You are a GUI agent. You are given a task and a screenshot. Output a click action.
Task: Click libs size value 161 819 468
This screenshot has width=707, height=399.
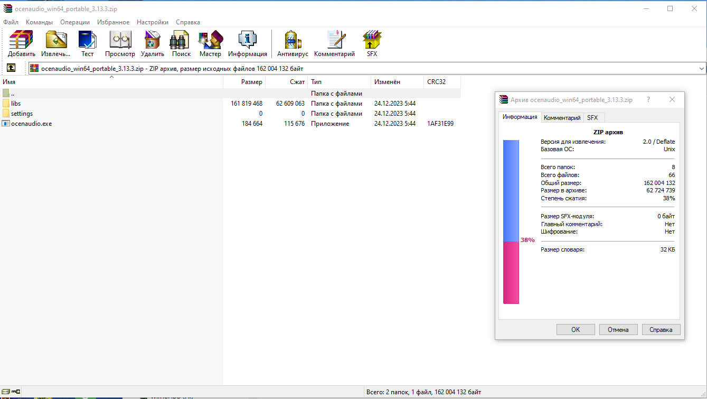click(x=247, y=104)
